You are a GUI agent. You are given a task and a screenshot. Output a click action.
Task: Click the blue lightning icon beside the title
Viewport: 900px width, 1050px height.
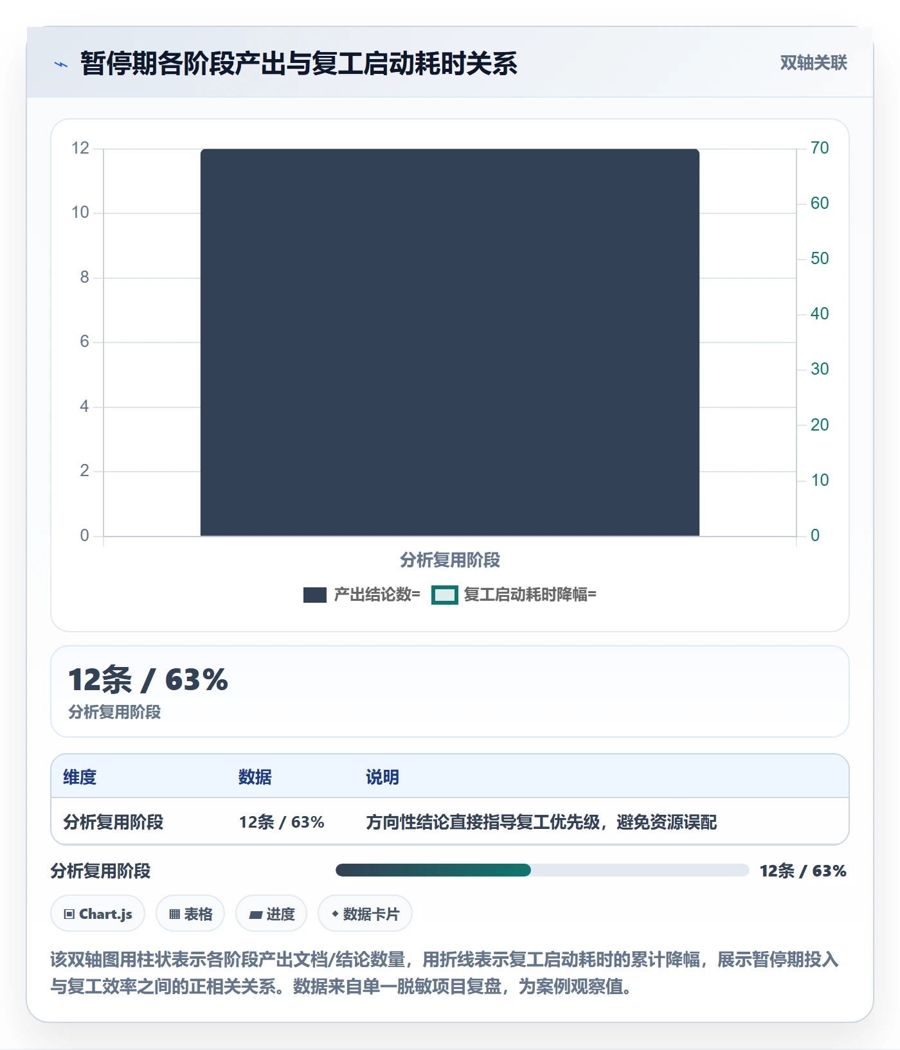(x=61, y=64)
